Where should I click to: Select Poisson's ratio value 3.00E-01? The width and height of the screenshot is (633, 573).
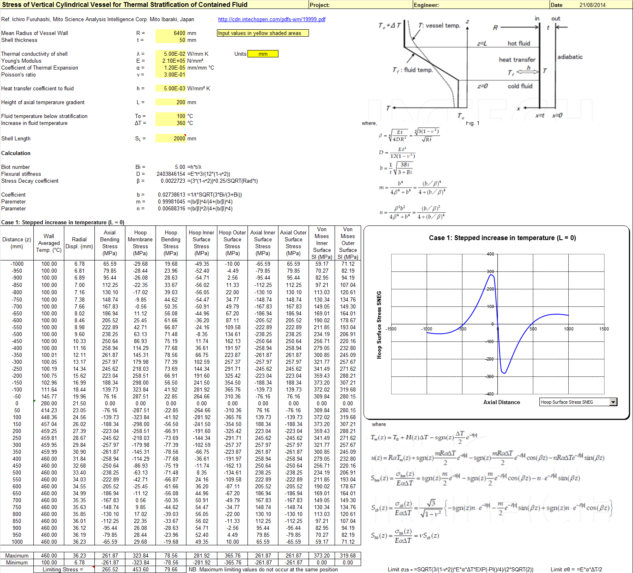(x=171, y=74)
